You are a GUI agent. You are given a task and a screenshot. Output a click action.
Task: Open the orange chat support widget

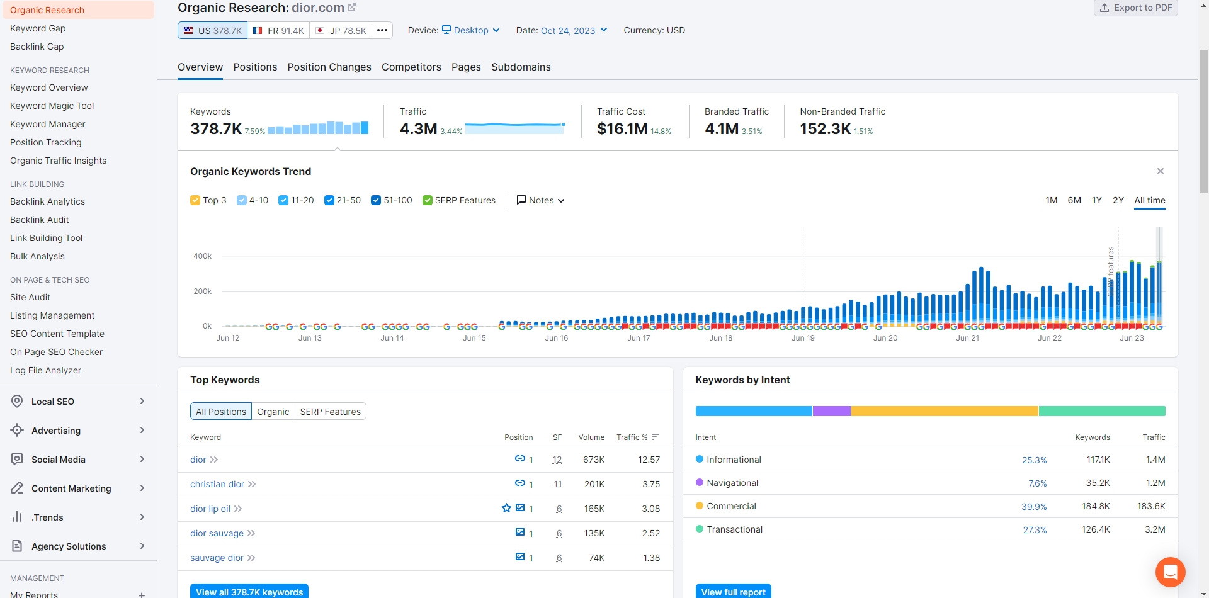coord(1171,572)
